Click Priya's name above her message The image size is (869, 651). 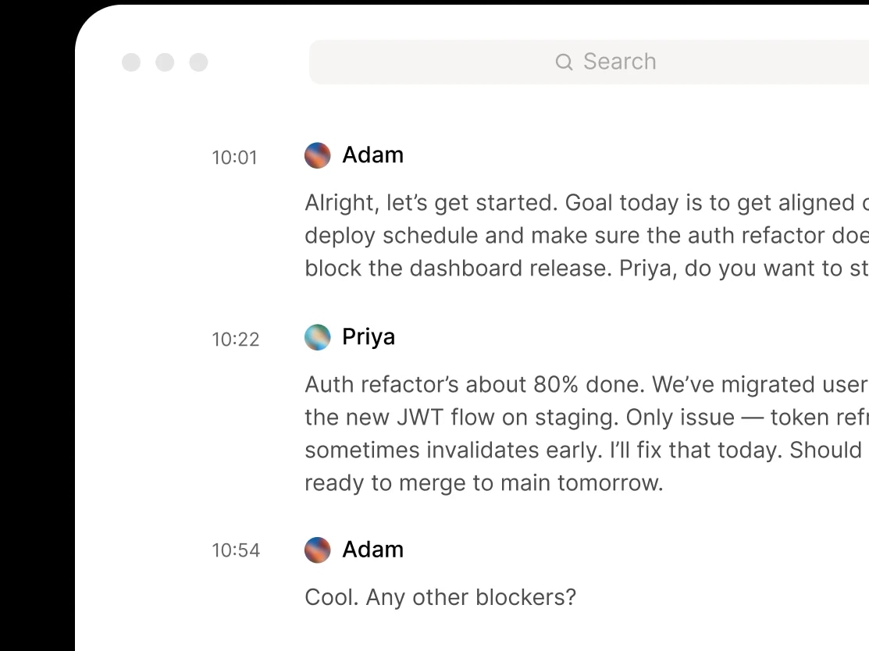[x=368, y=336]
